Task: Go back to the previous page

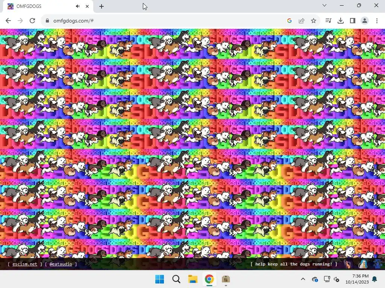Action: pos(8,21)
